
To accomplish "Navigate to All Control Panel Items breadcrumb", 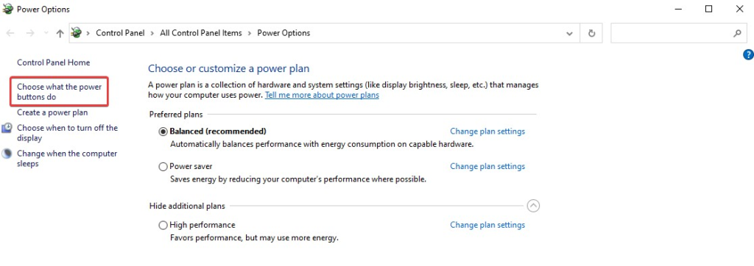I will 201,33.
